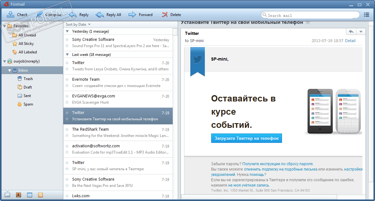Viewport: 375px width, 201px height.
Task: Open the Sent folder
Action: tap(24, 95)
